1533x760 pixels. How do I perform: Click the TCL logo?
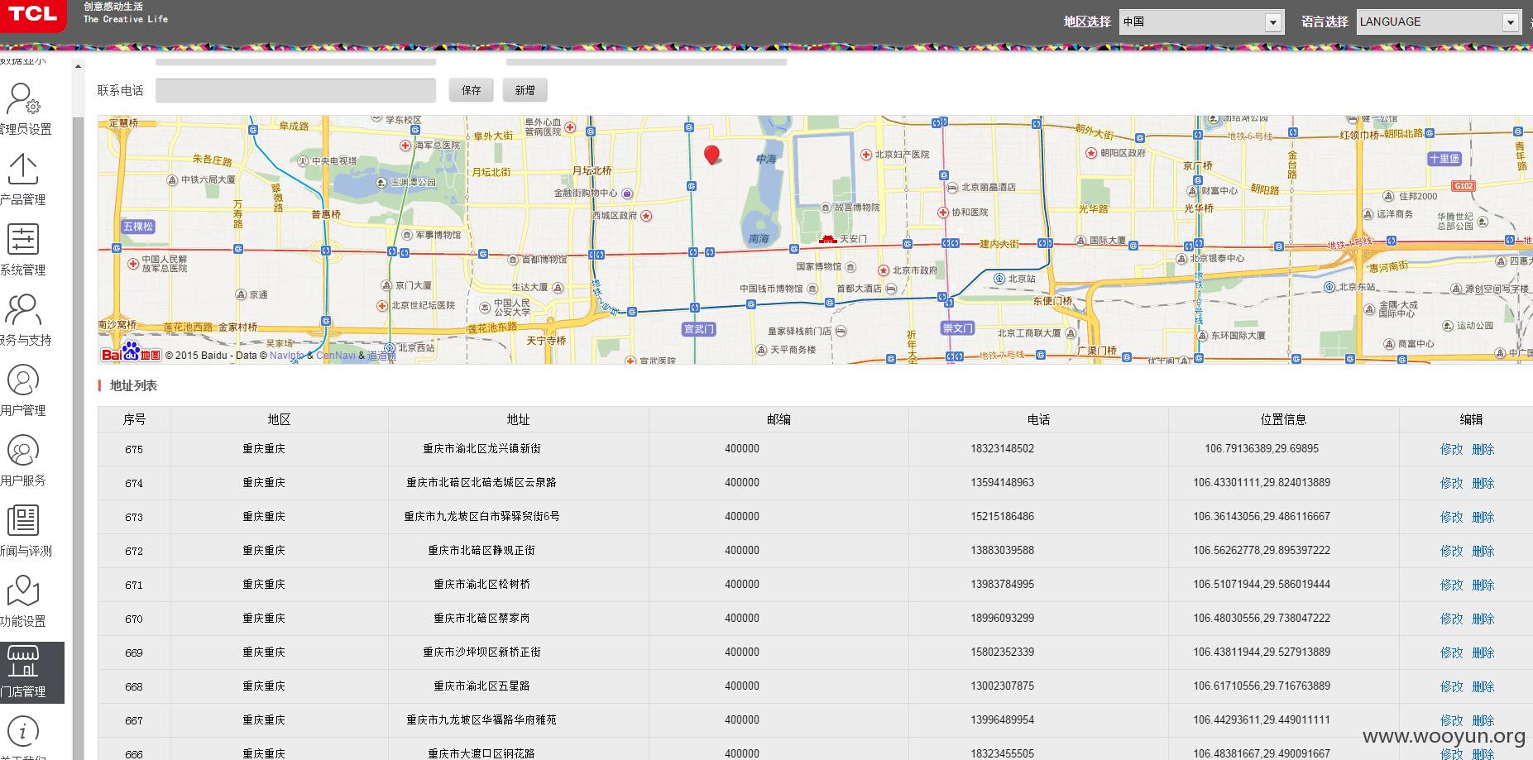pyautogui.click(x=33, y=14)
